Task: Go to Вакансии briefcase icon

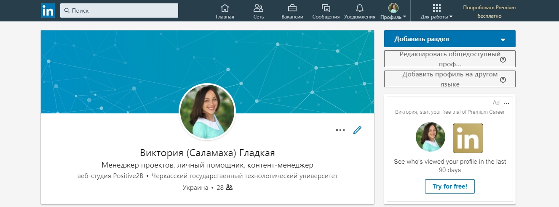Action: [292, 8]
